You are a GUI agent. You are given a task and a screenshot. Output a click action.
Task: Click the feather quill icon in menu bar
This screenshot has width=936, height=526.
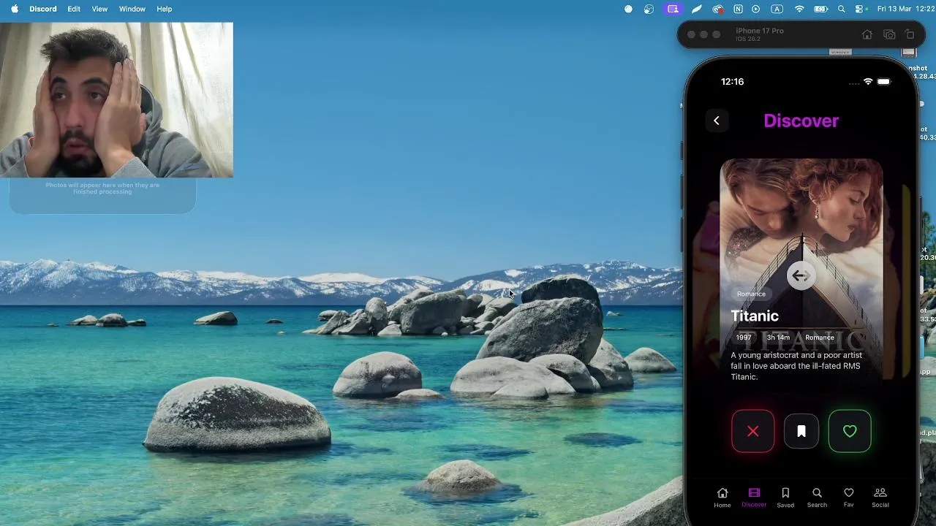click(x=697, y=9)
